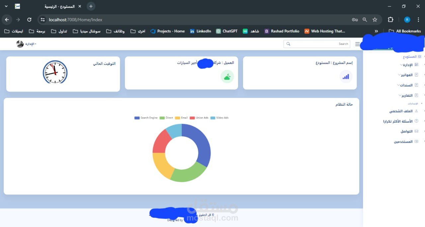Open سوشال ميديا bookmarks folder
The width and height of the screenshot is (425, 227).
click(86, 31)
